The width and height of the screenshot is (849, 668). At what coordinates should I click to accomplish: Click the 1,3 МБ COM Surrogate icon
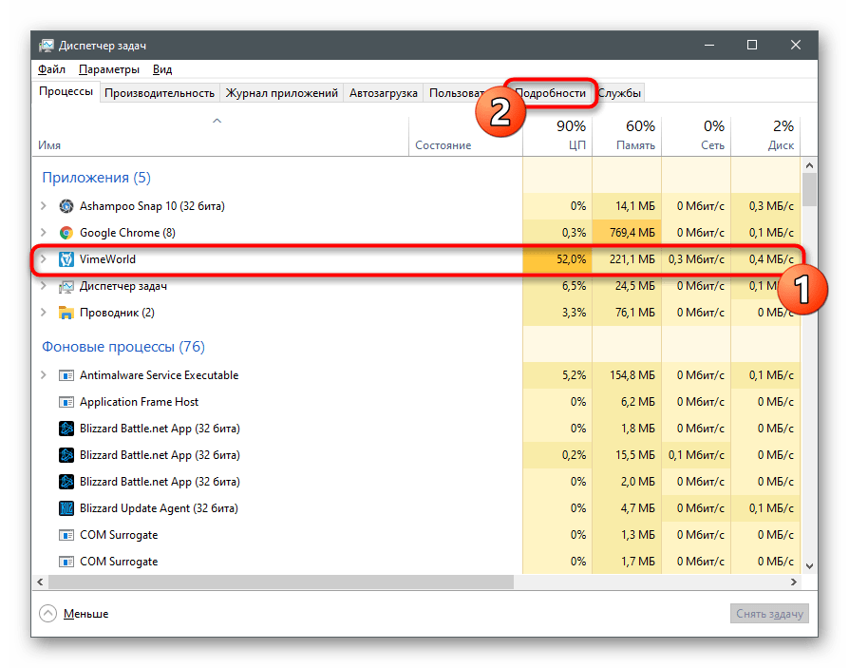66,535
